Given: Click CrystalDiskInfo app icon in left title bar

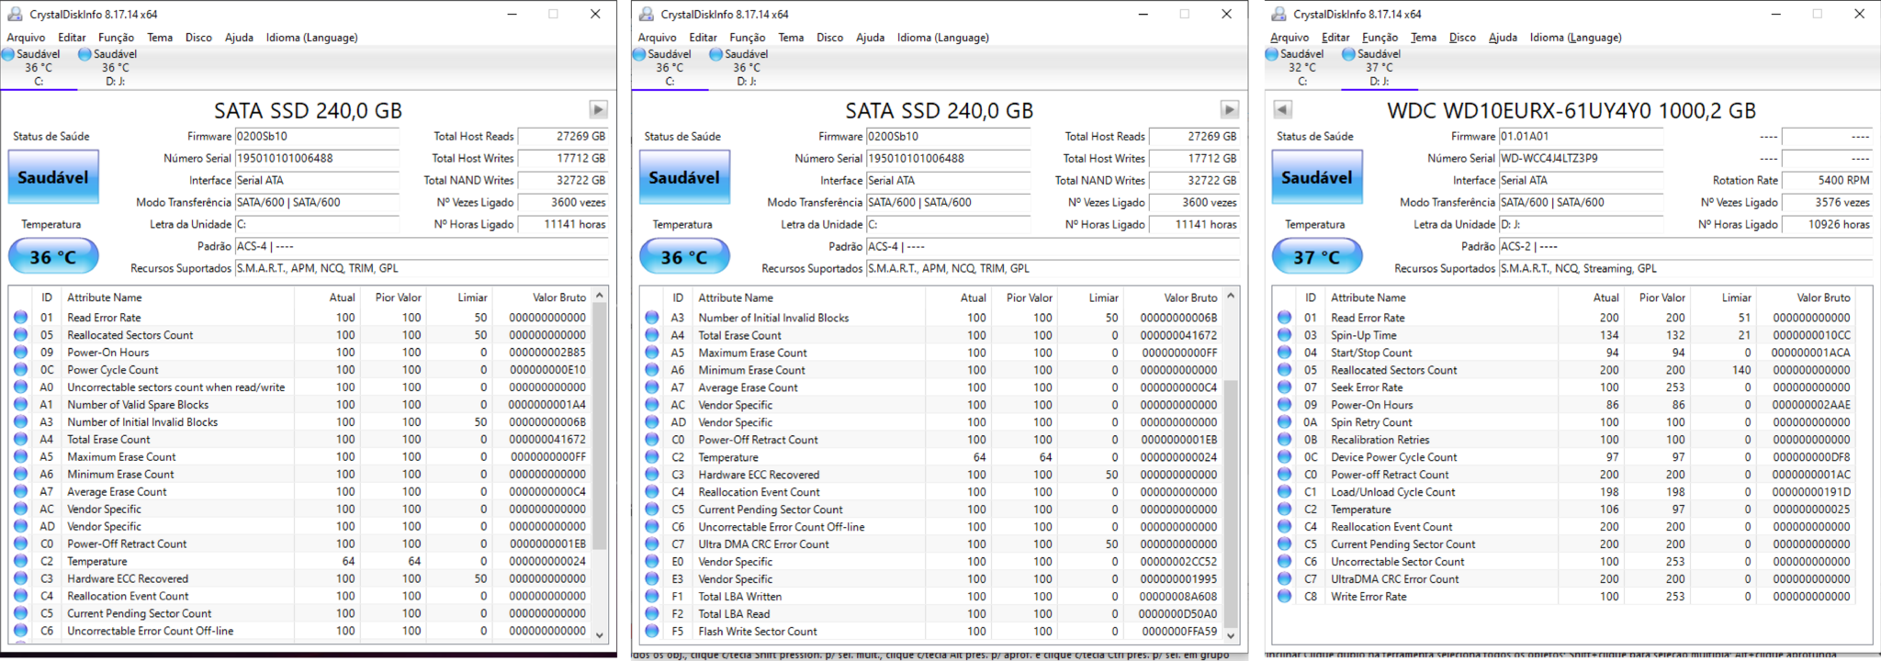Looking at the screenshot, I should tap(15, 14).
